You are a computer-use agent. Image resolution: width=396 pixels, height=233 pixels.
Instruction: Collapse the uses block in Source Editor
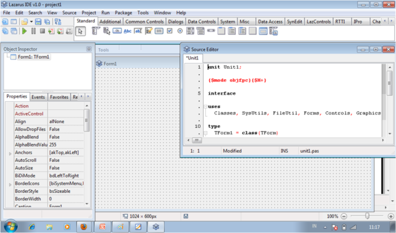click(205, 107)
